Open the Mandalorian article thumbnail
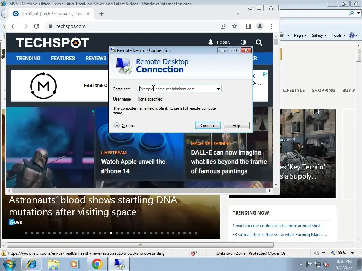 point(50,147)
